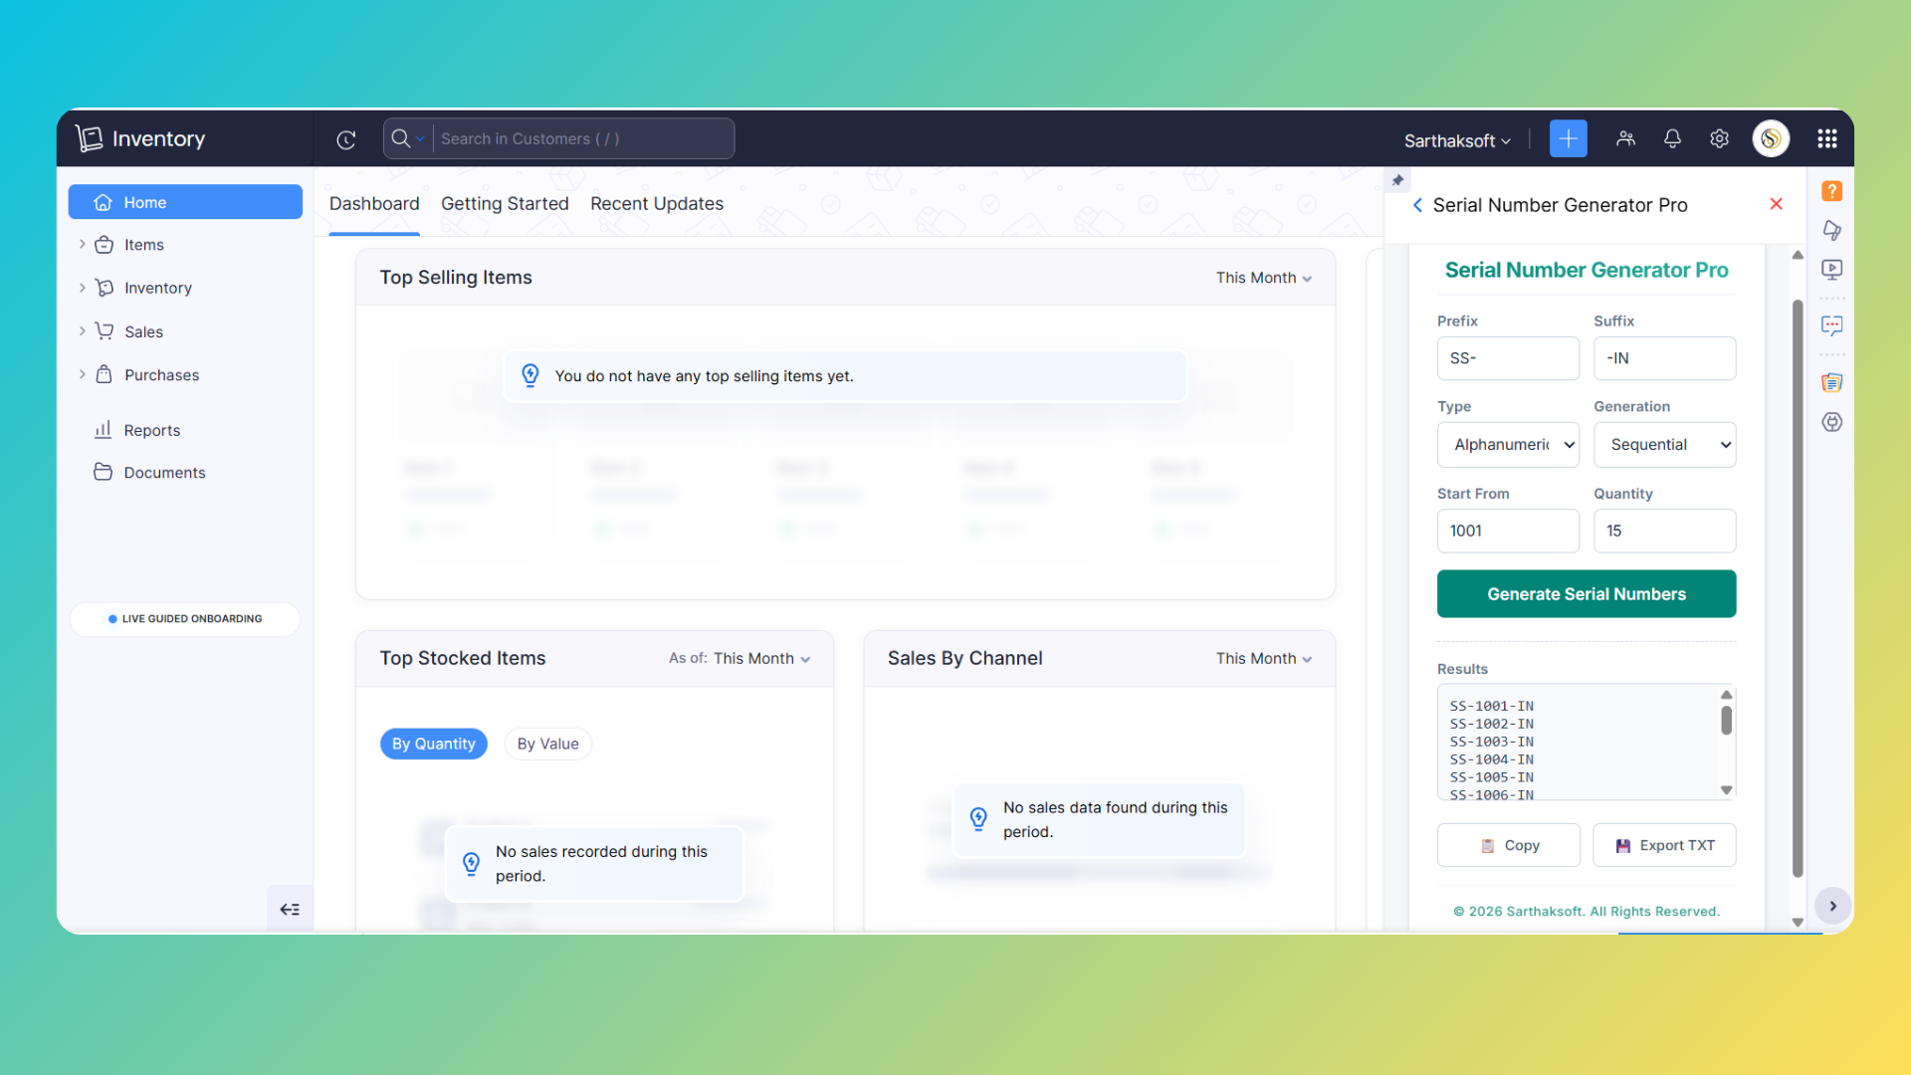
Task: Select the By Quantity toggle
Action: 433,744
